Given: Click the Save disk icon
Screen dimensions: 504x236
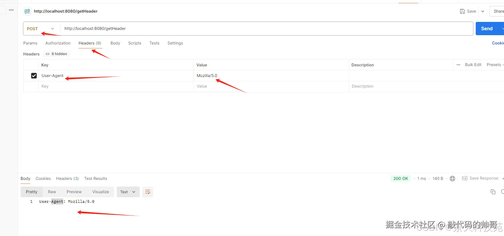Looking at the screenshot, I should (x=462, y=11).
